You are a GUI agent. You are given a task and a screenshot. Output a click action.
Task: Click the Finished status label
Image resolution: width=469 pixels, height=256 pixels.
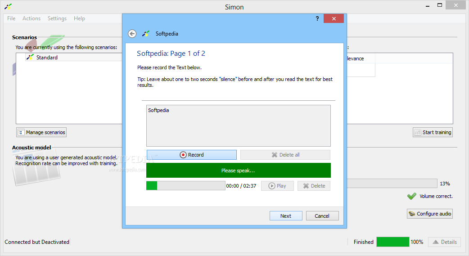click(x=363, y=242)
